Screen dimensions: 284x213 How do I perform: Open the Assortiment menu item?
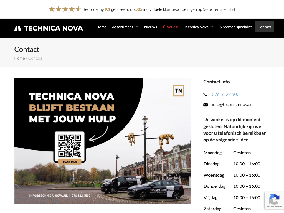pos(122,27)
